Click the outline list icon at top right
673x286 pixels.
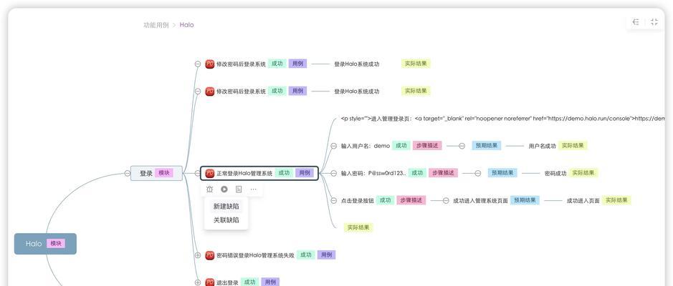pyautogui.click(x=636, y=22)
